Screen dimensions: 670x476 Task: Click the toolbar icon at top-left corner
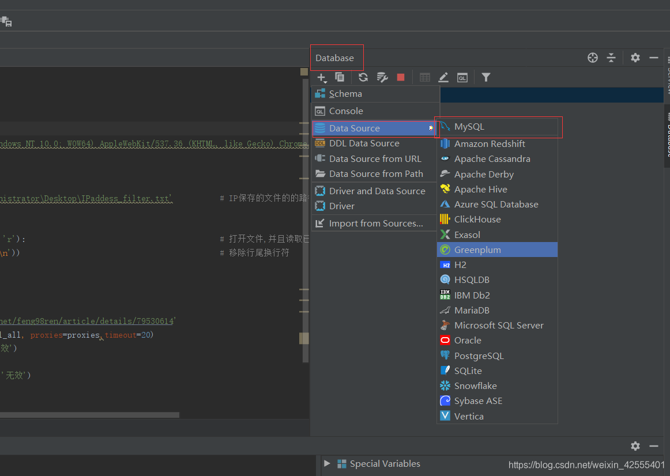pos(6,21)
